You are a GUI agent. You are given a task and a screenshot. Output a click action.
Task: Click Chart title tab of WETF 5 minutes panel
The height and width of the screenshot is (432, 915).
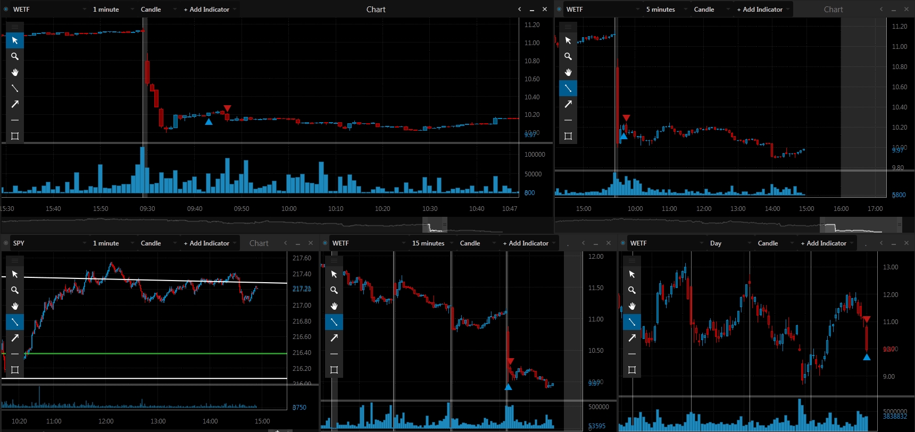coord(833,10)
